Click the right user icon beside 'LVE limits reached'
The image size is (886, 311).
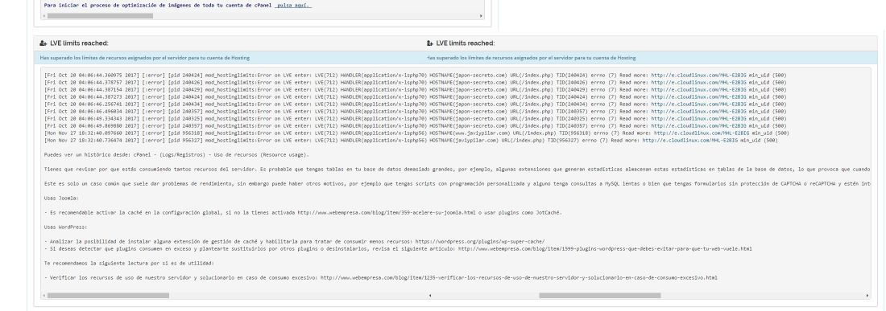point(430,43)
